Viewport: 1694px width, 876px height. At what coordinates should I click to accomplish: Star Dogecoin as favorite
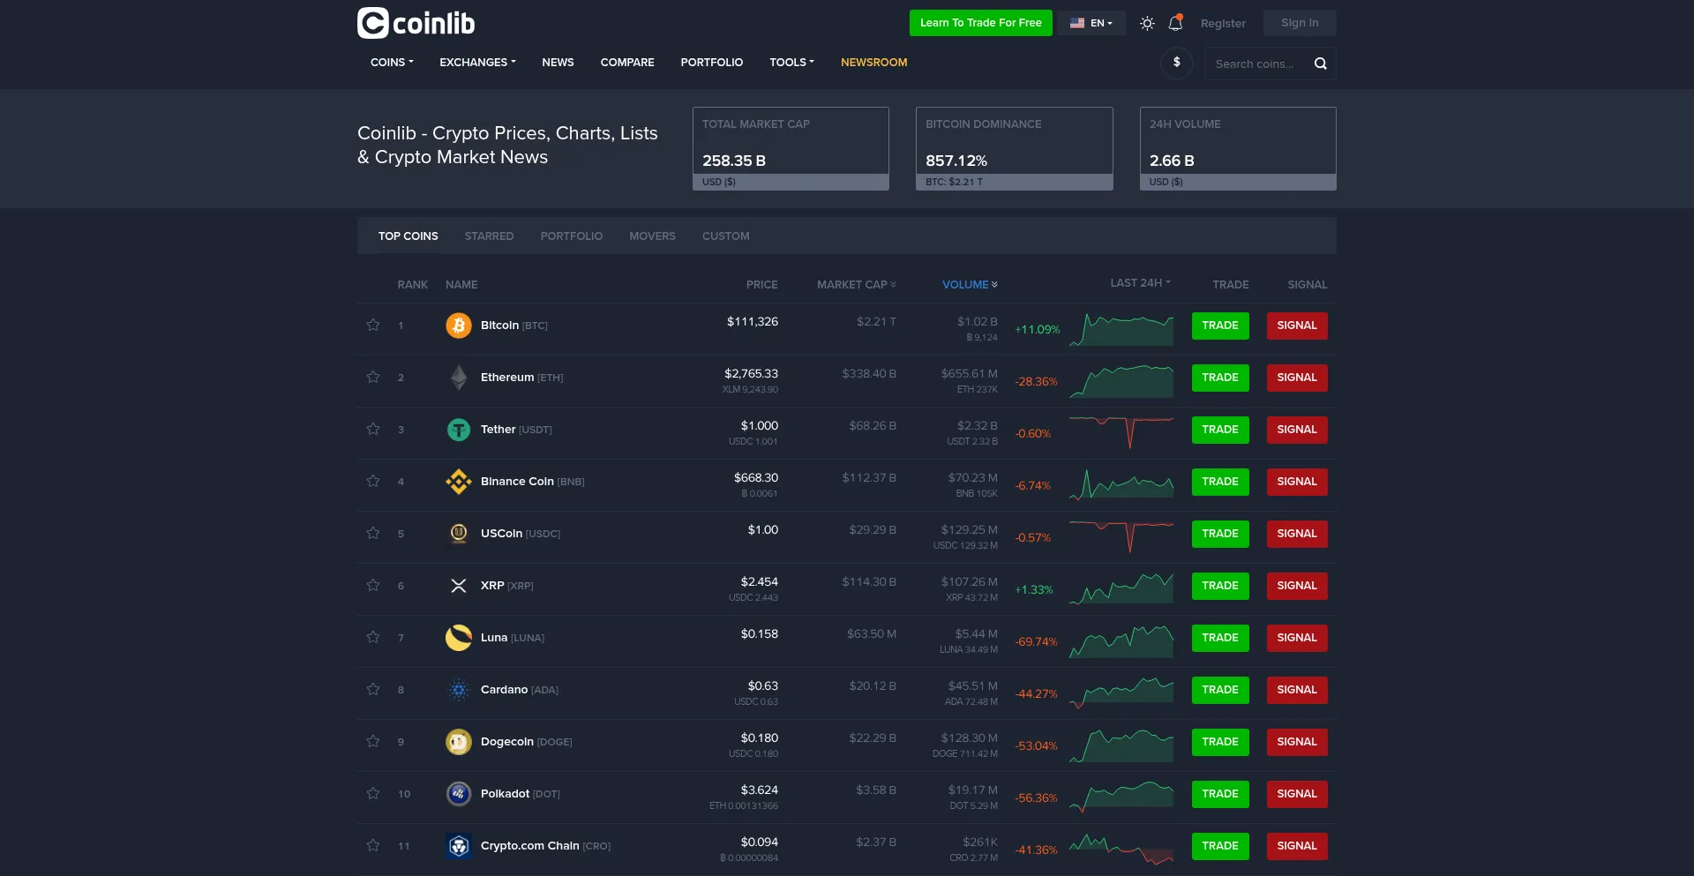[x=373, y=741]
